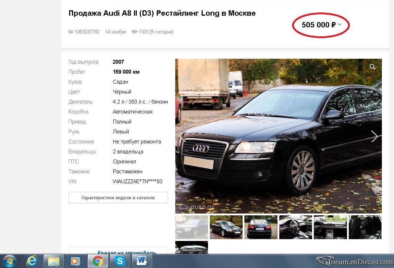
Task: Click the 'Год выпуска' label
Action: 83,62
